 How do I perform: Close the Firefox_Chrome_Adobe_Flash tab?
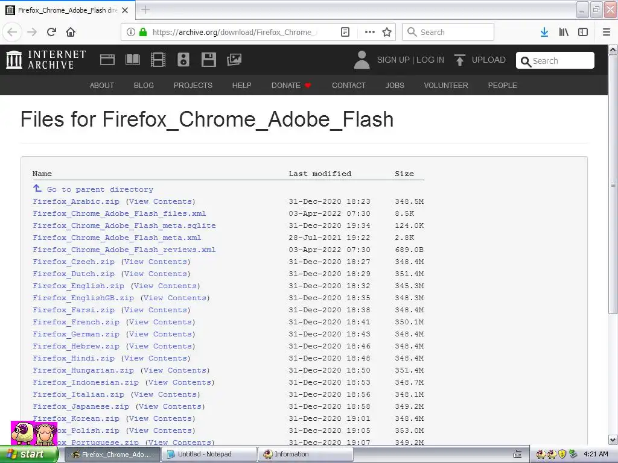125,10
